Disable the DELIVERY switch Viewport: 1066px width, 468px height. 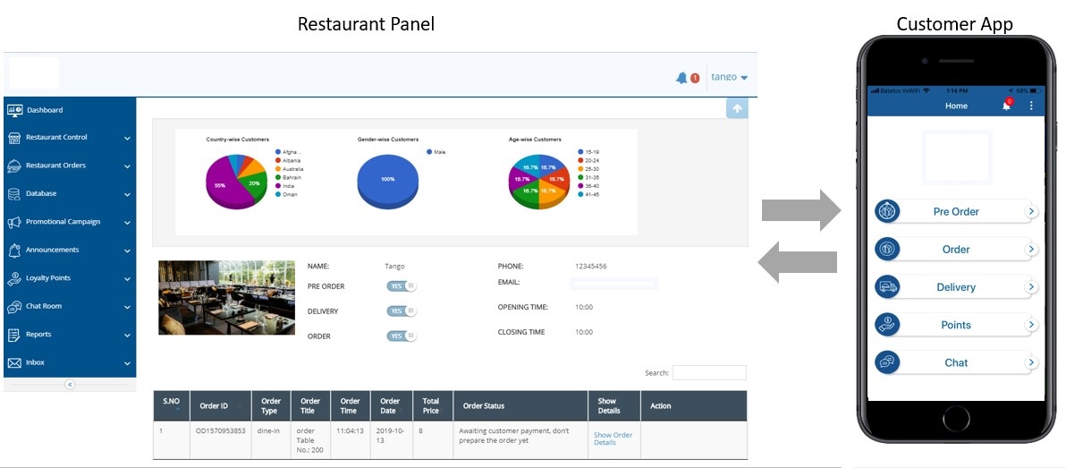[x=402, y=311]
